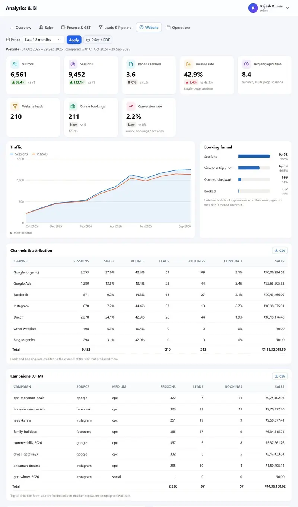Toggle Sessions series in Traffic legend
The height and width of the screenshot is (507, 298).
pyautogui.click(x=19, y=154)
